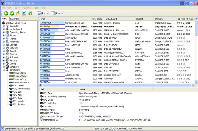
Task: Select the Core i7 Extreme 965 row
Action: click(x=117, y=23)
